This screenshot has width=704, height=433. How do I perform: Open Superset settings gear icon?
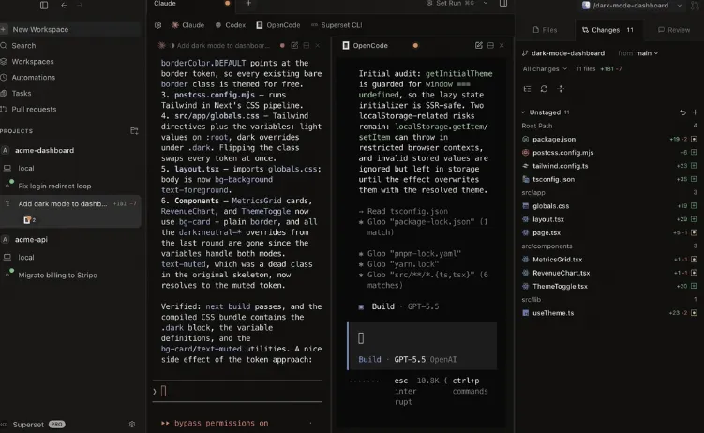pyautogui.click(x=132, y=424)
